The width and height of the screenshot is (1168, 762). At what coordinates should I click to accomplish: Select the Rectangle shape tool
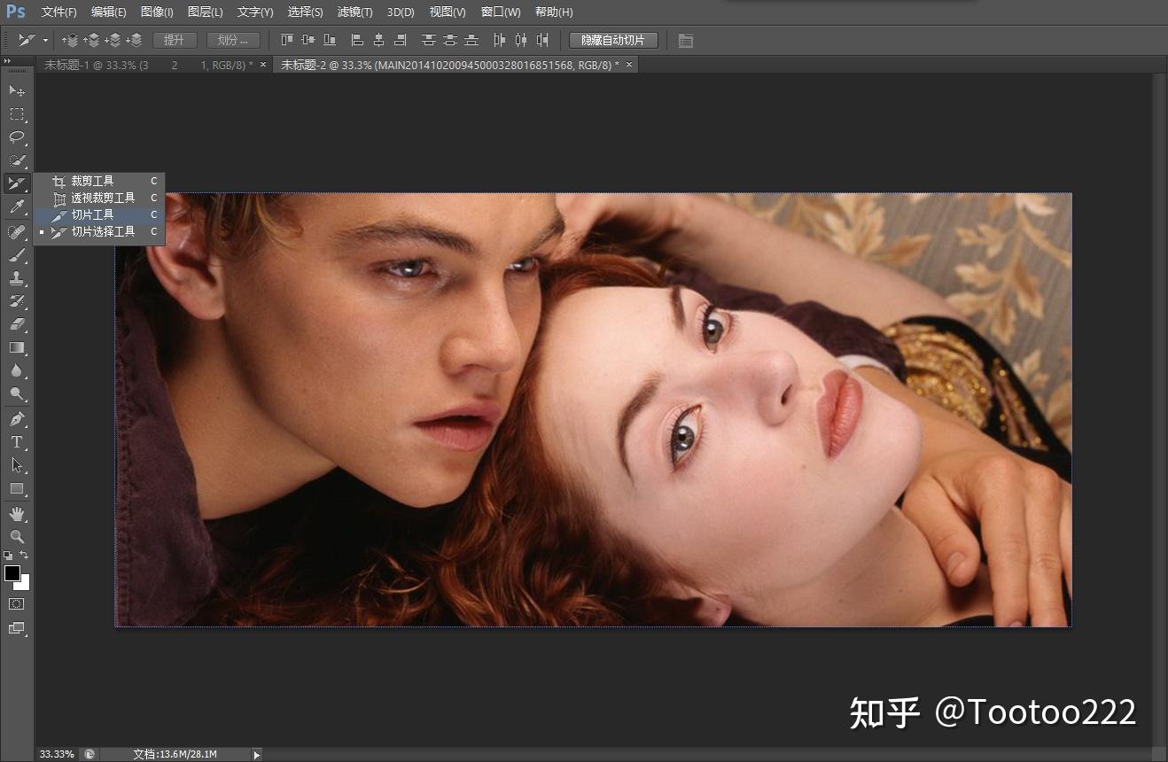tap(17, 488)
